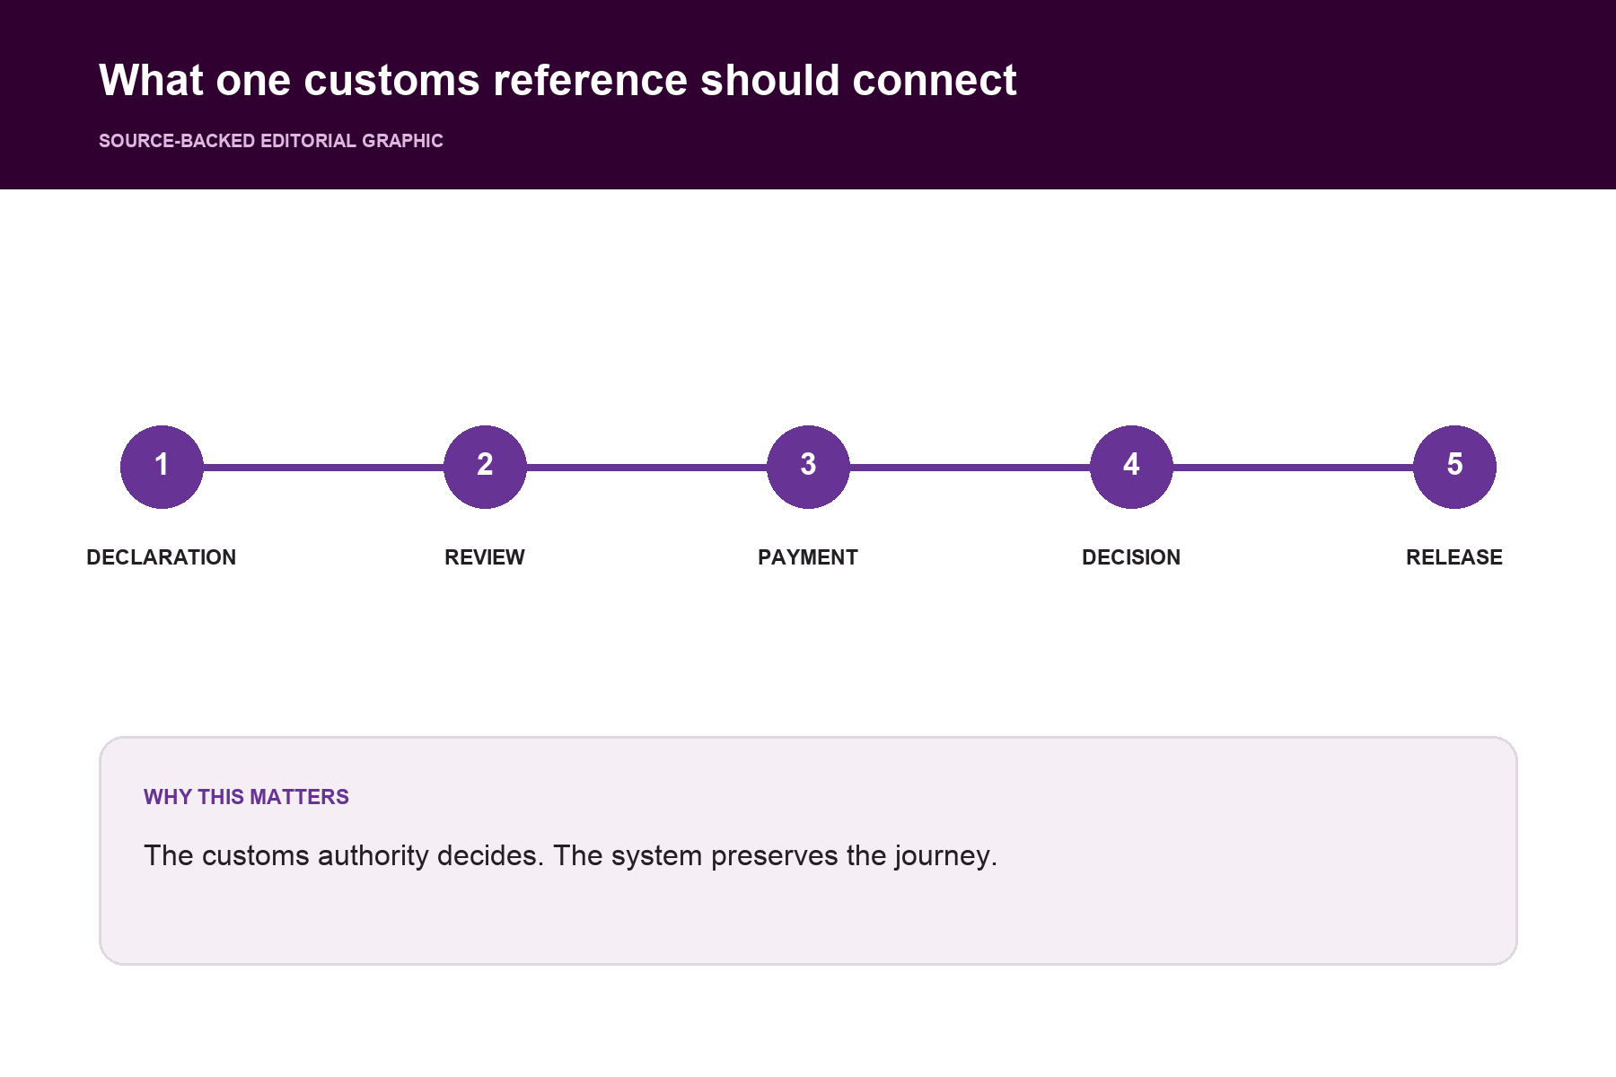Select the DECLARATION label
The height and width of the screenshot is (1077, 1616).
[x=162, y=557]
